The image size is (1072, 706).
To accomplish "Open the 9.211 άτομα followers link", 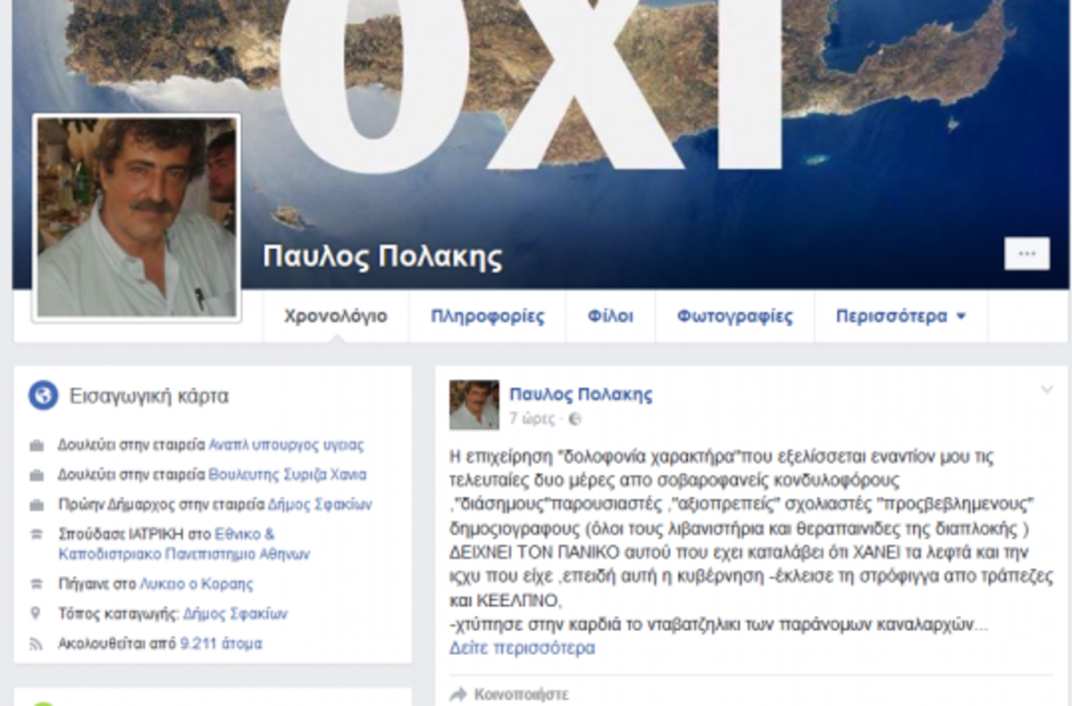I will click(221, 643).
